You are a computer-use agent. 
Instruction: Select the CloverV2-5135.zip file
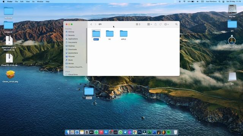coord(9,60)
